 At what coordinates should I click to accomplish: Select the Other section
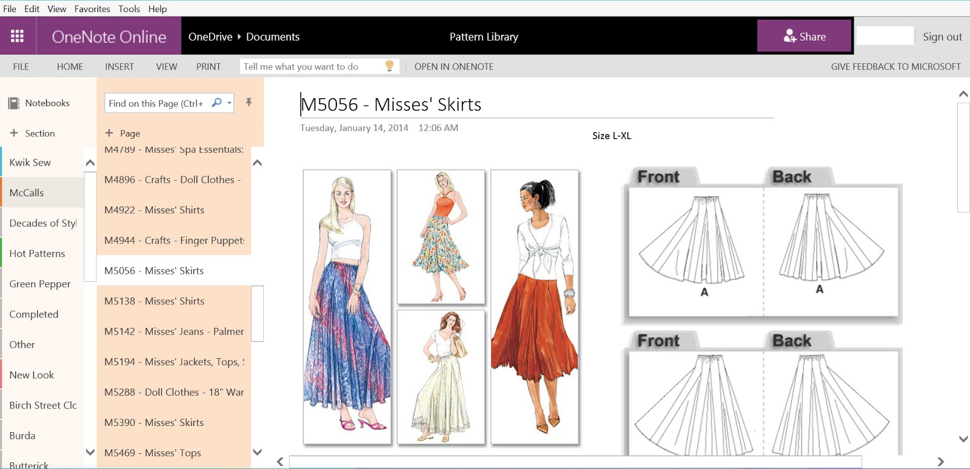[42, 344]
